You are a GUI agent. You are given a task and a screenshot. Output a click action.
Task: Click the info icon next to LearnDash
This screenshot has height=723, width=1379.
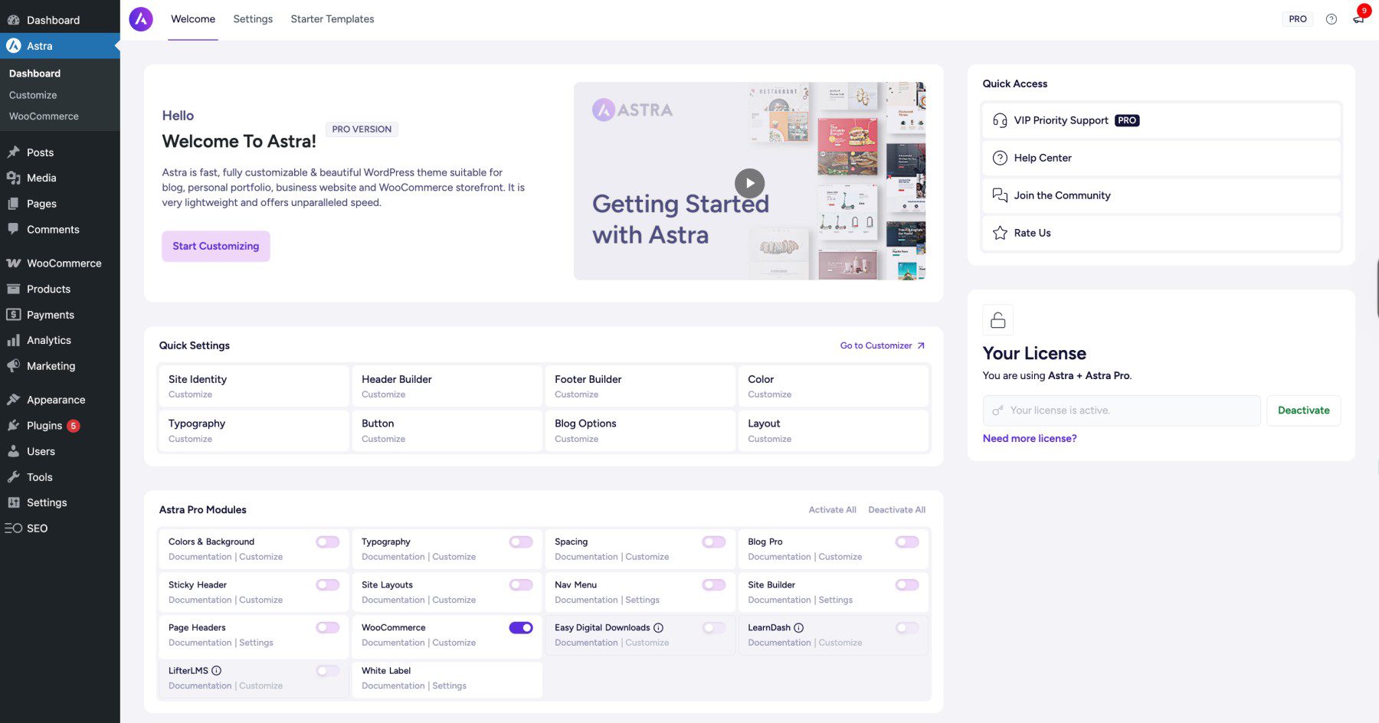(798, 627)
